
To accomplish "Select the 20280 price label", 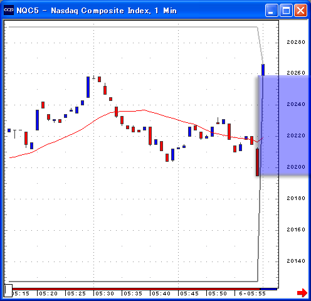I will (296, 42).
